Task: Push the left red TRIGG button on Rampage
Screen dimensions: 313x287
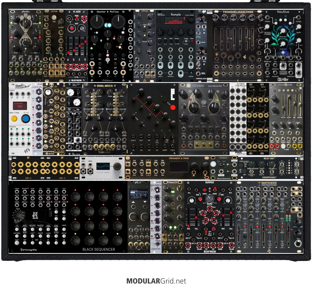Action: tap(200, 199)
